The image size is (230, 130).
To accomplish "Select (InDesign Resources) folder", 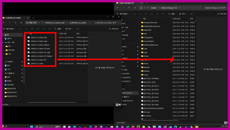I will click(149, 23).
